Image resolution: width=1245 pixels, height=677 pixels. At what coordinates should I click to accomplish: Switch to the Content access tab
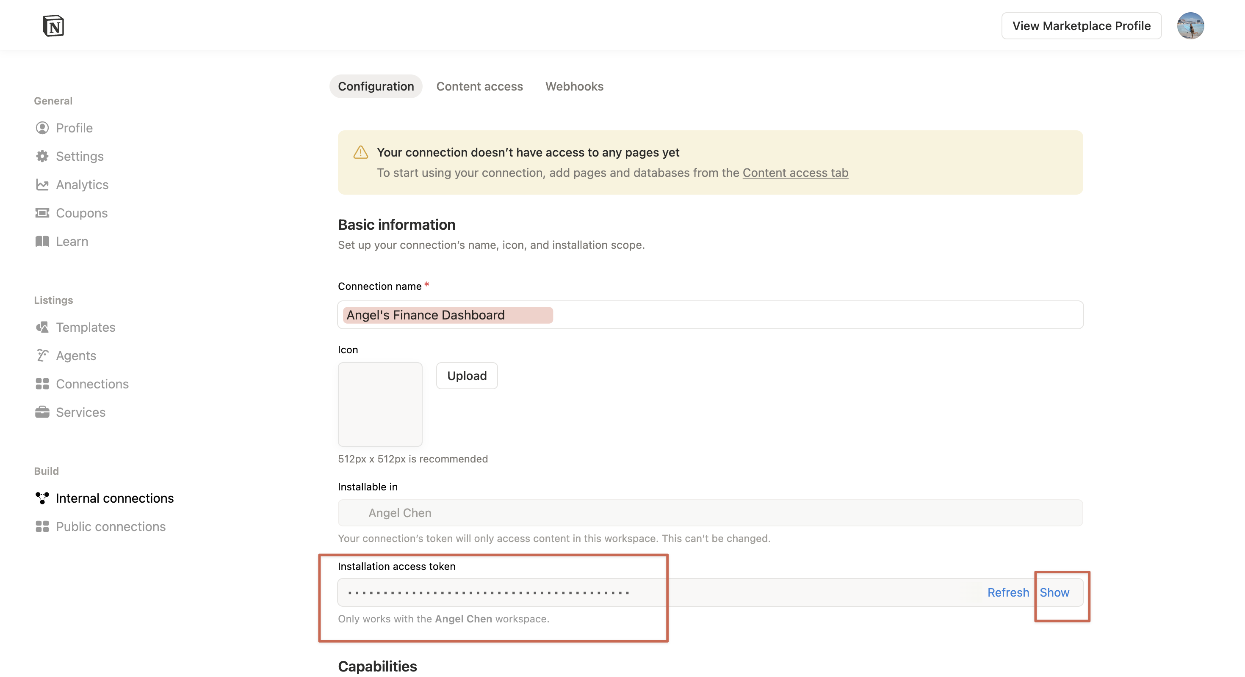pos(479,86)
